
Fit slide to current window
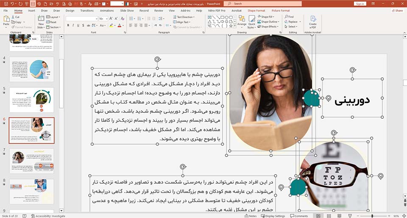pyautogui.click(x=404, y=216)
